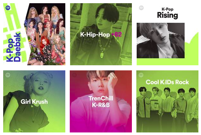Click Spotify logo on K-Pop Rising cover
This screenshot has width=201, height=135.
[141, 8]
